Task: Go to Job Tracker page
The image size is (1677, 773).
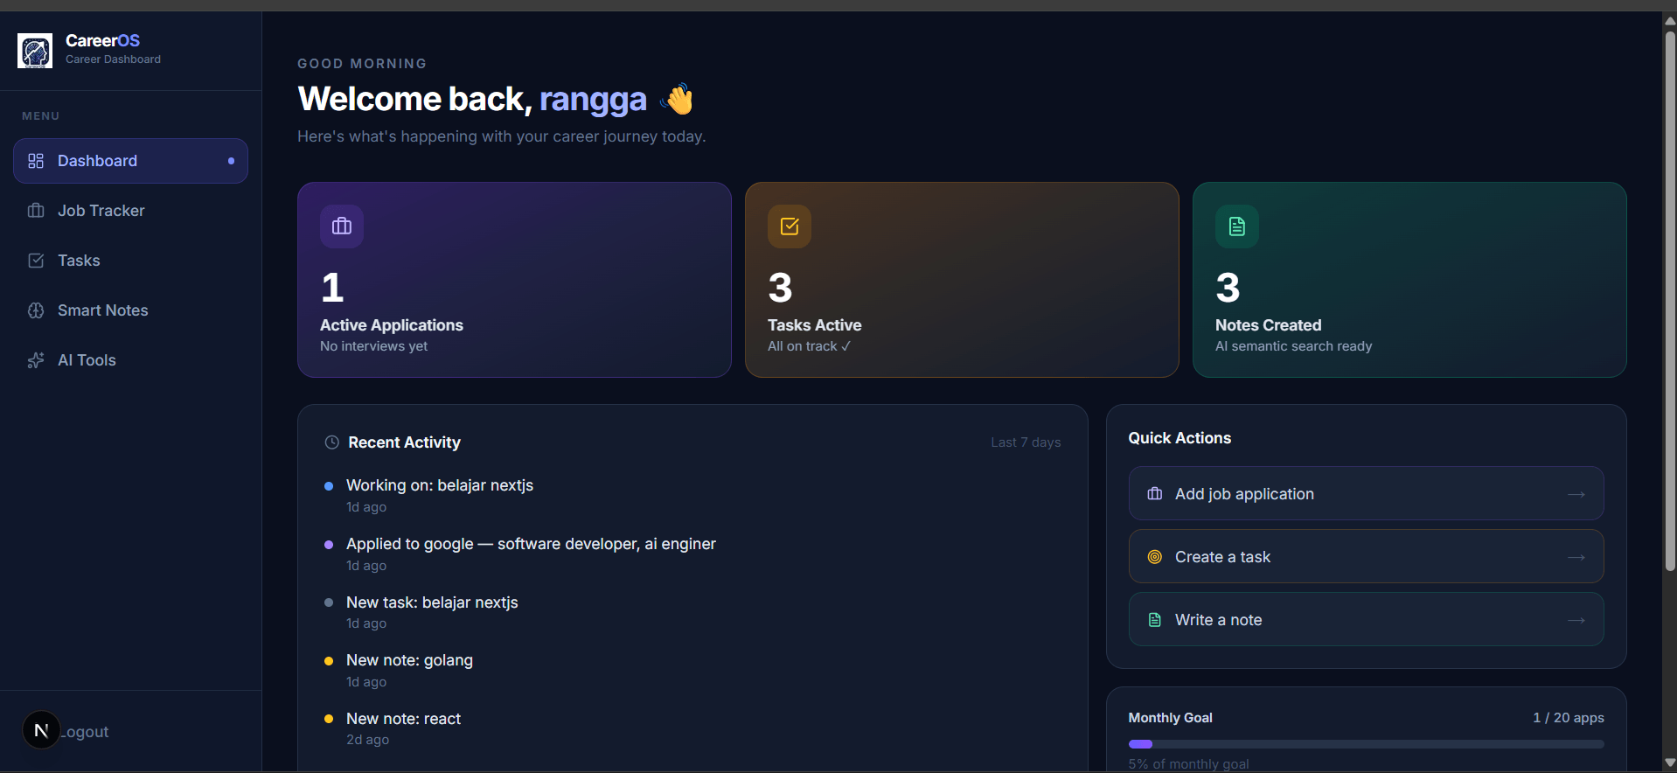Action: tap(130, 211)
